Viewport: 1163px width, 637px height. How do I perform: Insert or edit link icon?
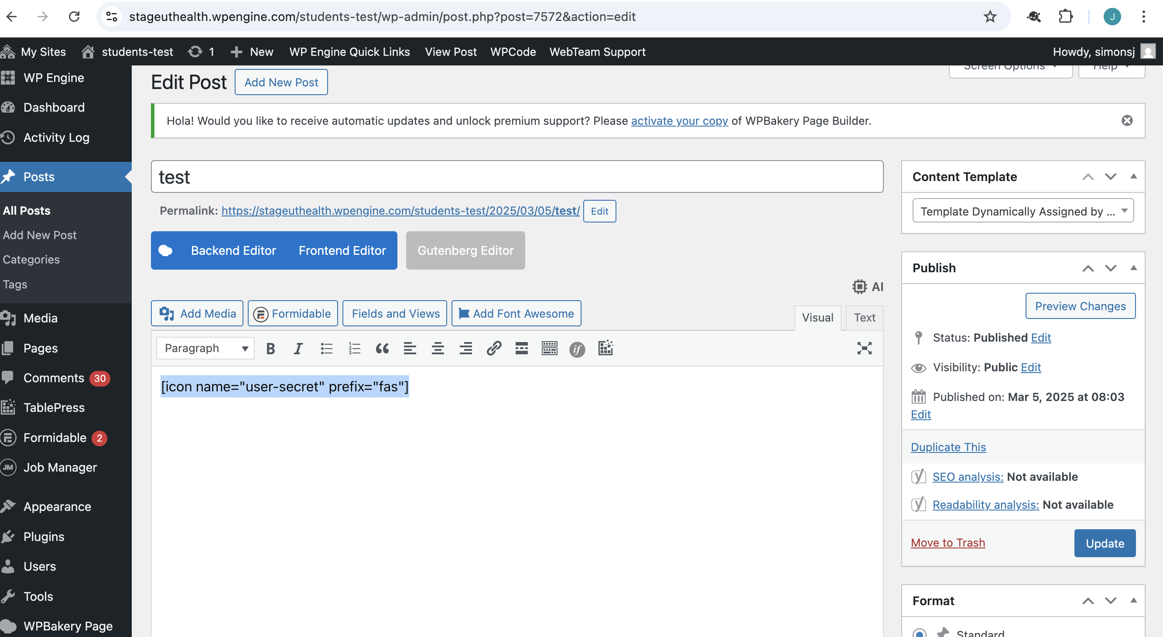pos(494,348)
